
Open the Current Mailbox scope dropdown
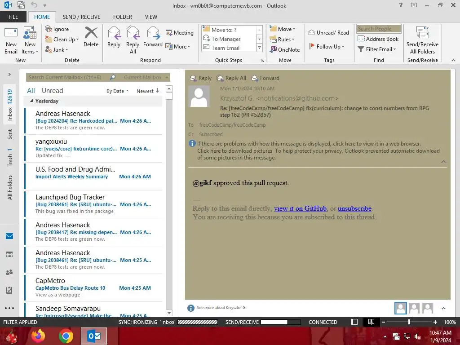tap(146, 77)
